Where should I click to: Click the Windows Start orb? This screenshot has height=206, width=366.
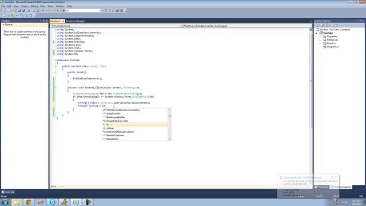click(x=5, y=202)
